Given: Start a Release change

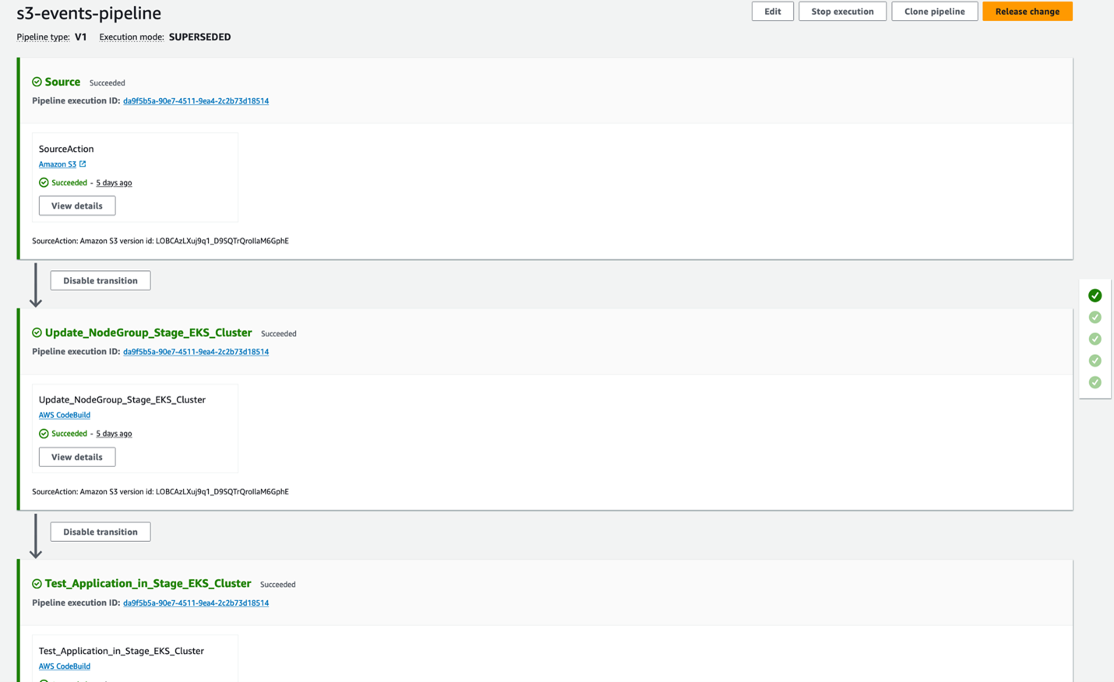Looking at the screenshot, I should 1027,12.
